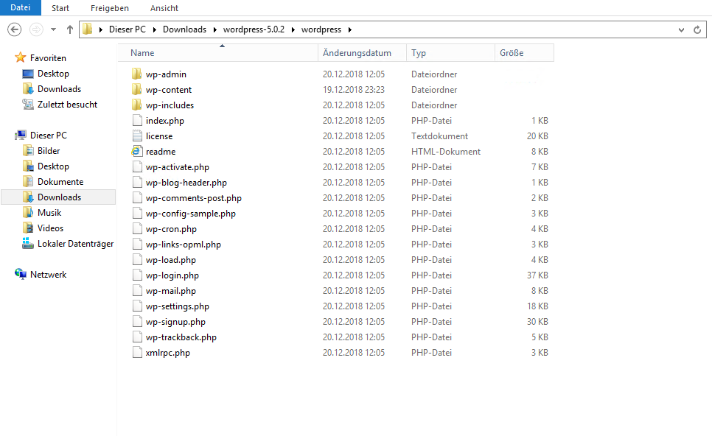Select wp-cron.php file icon

point(137,228)
